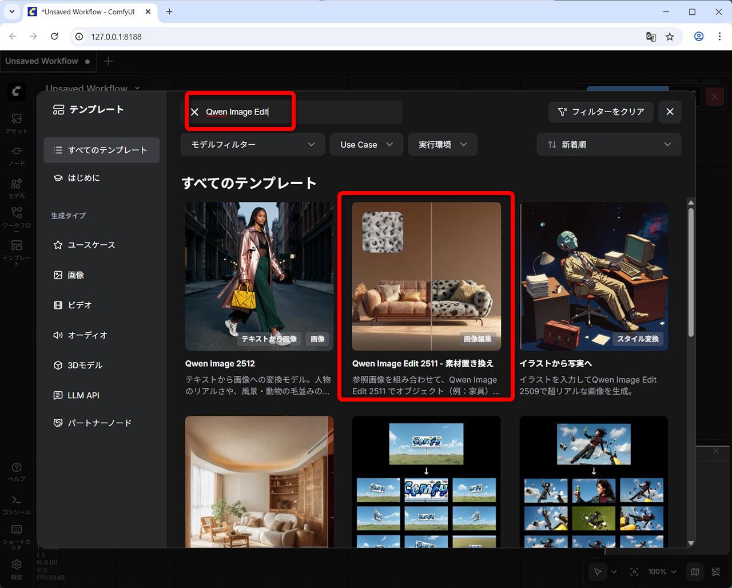Image resolution: width=732 pixels, height=588 pixels.
Task: Select すべてのテンプレート in sidebar
Action: click(x=101, y=150)
